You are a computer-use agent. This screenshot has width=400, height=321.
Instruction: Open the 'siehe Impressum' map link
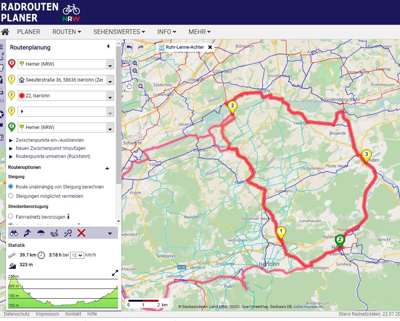pyautogui.click(x=308, y=306)
